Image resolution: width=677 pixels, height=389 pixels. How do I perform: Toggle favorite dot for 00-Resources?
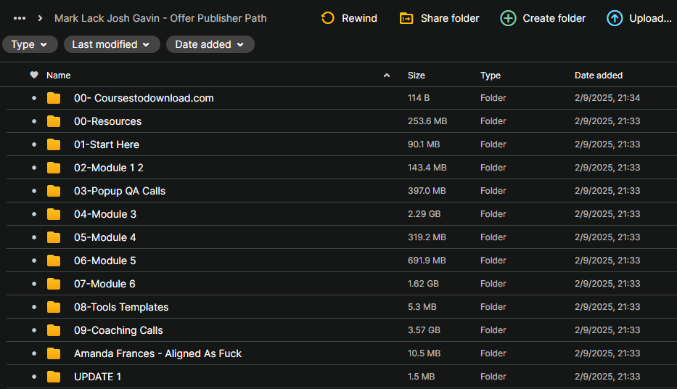click(34, 121)
